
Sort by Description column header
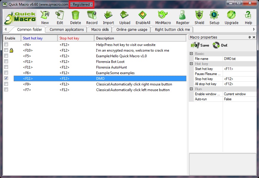pos(140,38)
